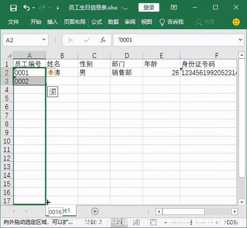Viewport: 247px width, 228px height.
Task: Open the 文件 menu tab
Action: pyautogui.click(x=14, y=22)
